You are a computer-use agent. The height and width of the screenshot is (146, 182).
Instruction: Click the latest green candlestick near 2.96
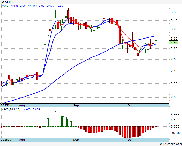click(x=156, y=41)
